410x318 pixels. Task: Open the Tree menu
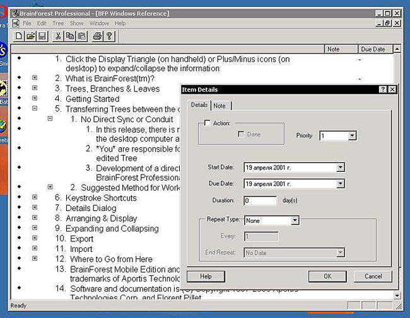pyautogui.click(x=58, y=23)
